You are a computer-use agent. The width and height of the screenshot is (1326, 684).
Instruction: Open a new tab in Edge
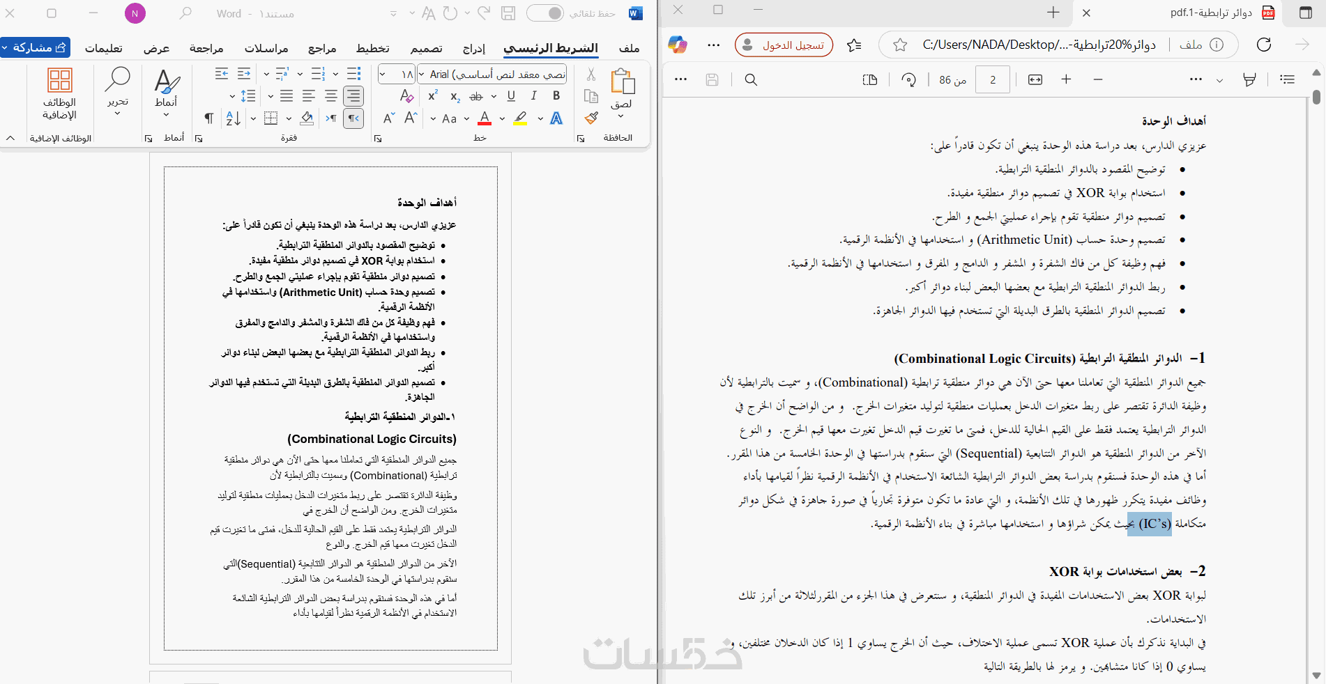1053,13
